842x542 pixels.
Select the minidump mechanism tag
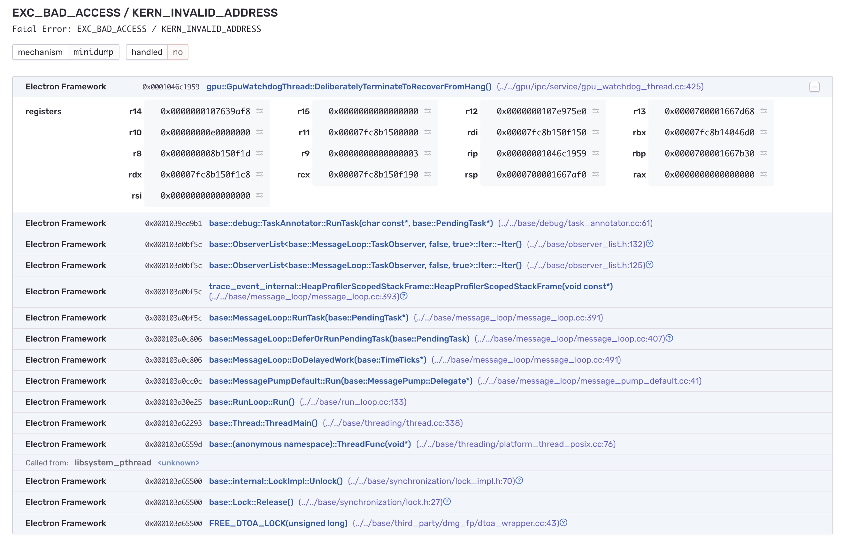[93, 52]
